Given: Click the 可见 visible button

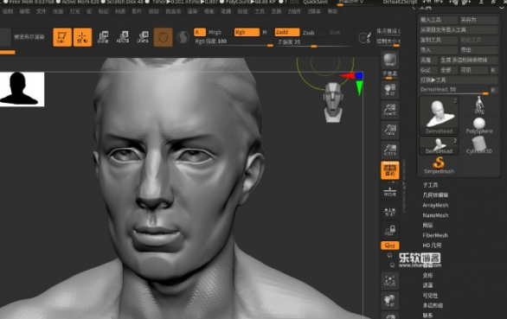Looking at the screenshot, I should 473,70.
